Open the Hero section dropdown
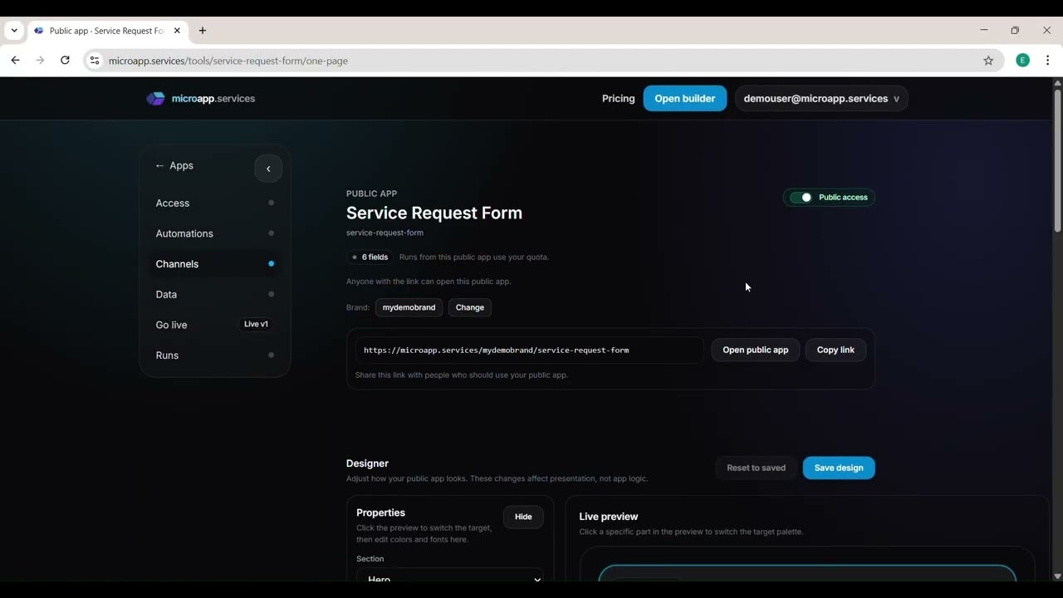Viewport: 1063px width, 598px height. pyautogui.click(x=450, y=577)
